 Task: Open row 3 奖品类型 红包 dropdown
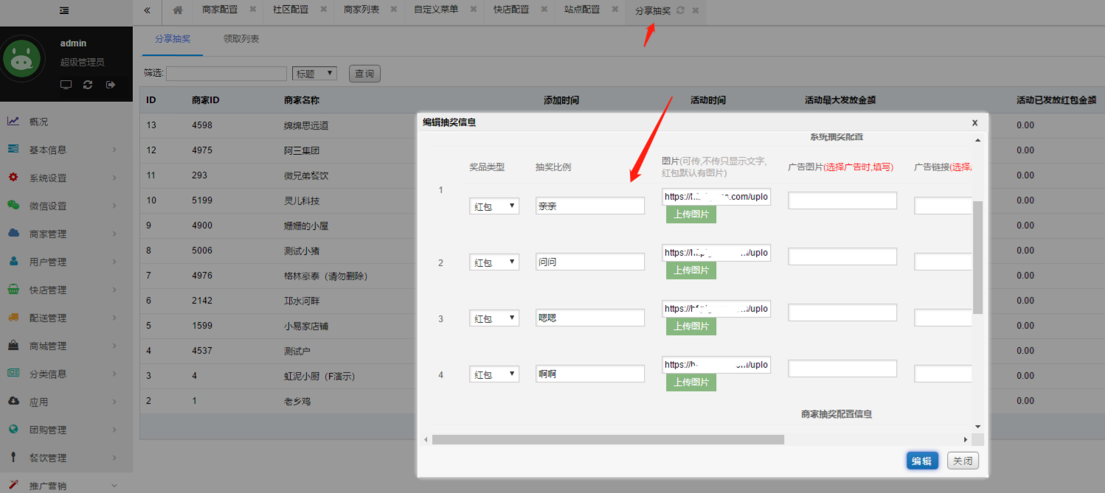pos(494,318)
